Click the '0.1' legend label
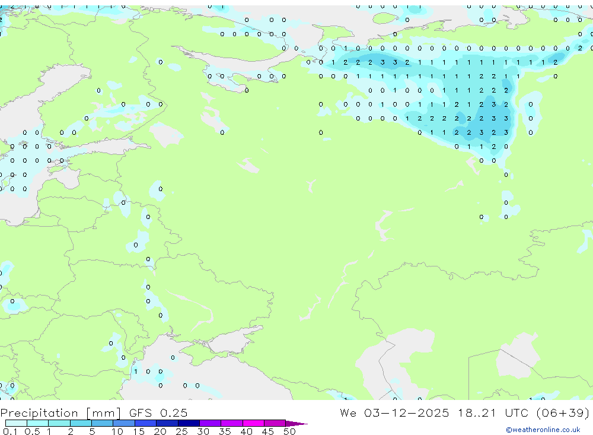Image resolution: width=593 pixels, height=435 pixels. [10, 431]
